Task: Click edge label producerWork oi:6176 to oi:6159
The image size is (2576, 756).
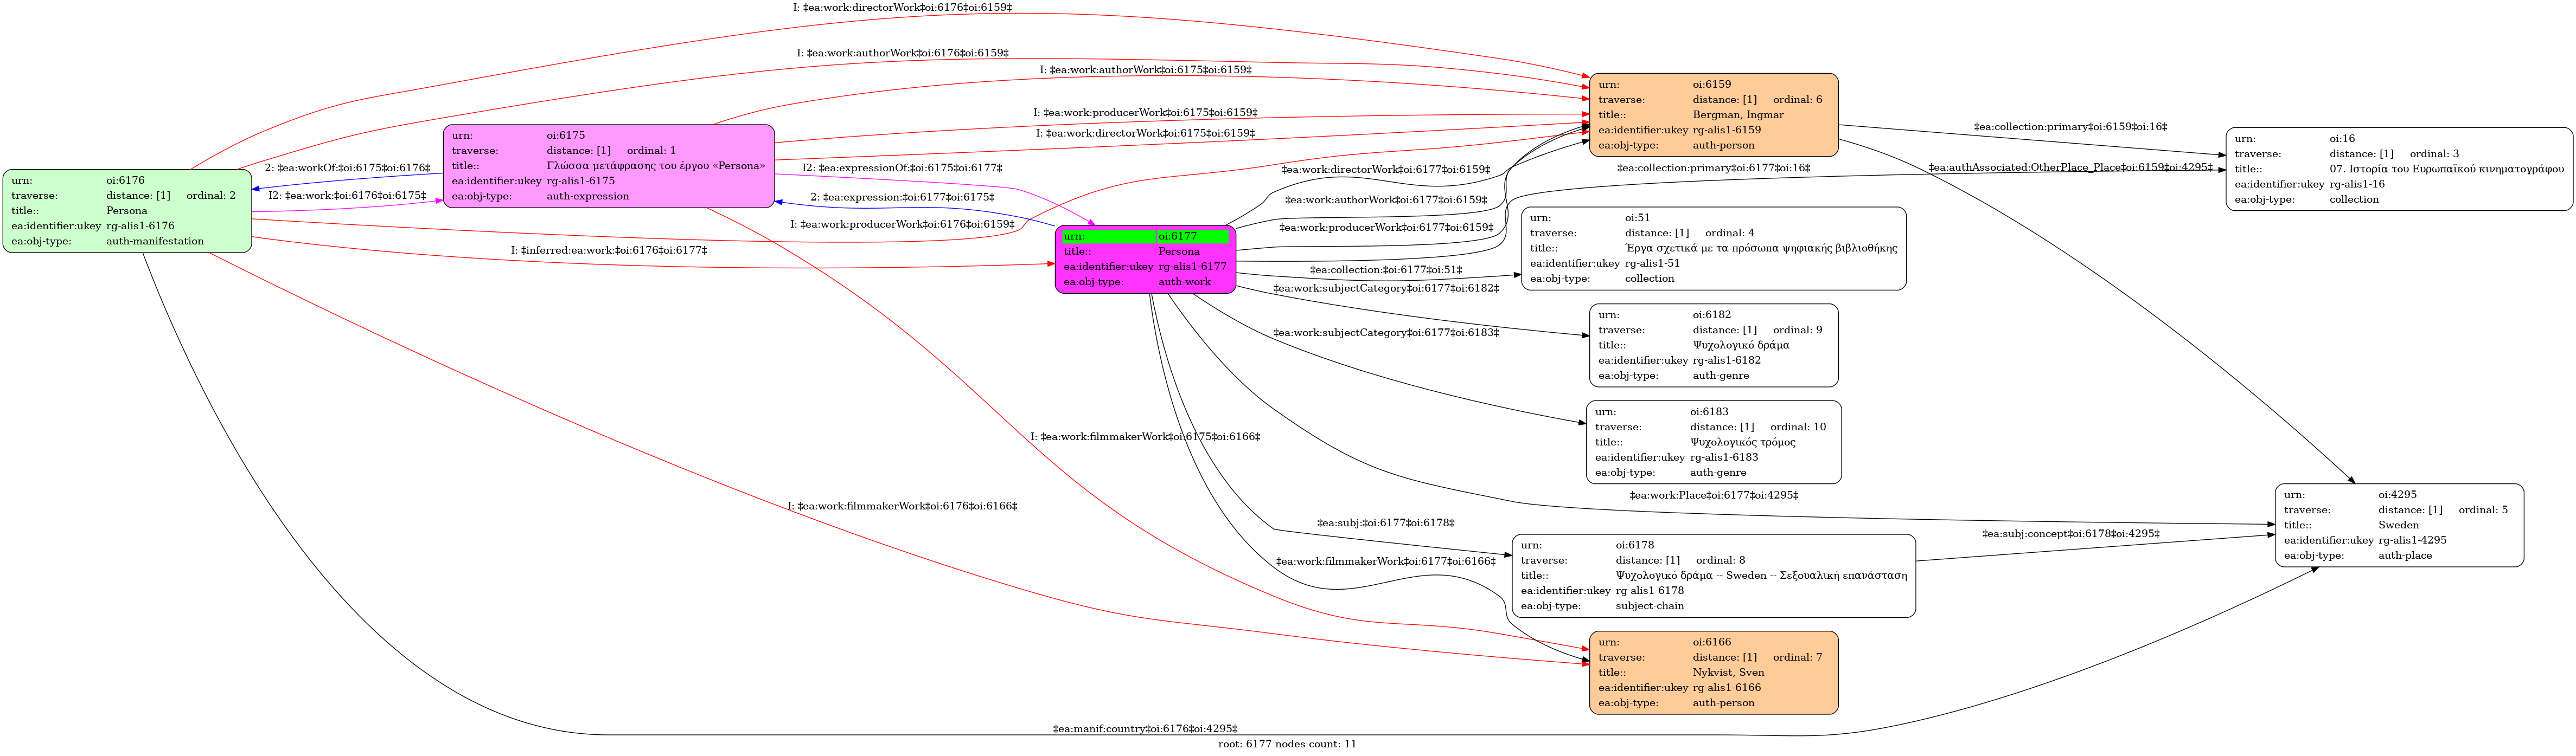Action: tap(902, 224)
